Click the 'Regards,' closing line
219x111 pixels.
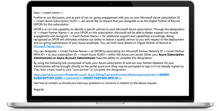click(x=39, y=89)
